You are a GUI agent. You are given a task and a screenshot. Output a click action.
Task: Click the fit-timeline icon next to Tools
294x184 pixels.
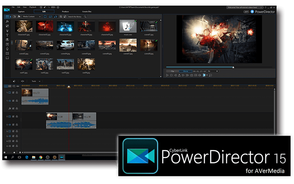[23, 81]
